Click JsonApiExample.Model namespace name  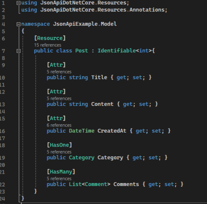tap(85, 24)
